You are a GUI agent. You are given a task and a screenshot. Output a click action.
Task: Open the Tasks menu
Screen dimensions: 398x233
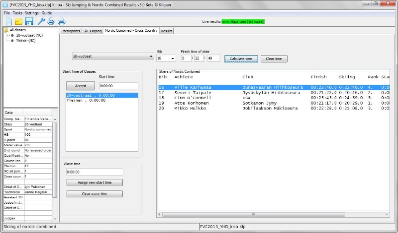tap(17, 13)
